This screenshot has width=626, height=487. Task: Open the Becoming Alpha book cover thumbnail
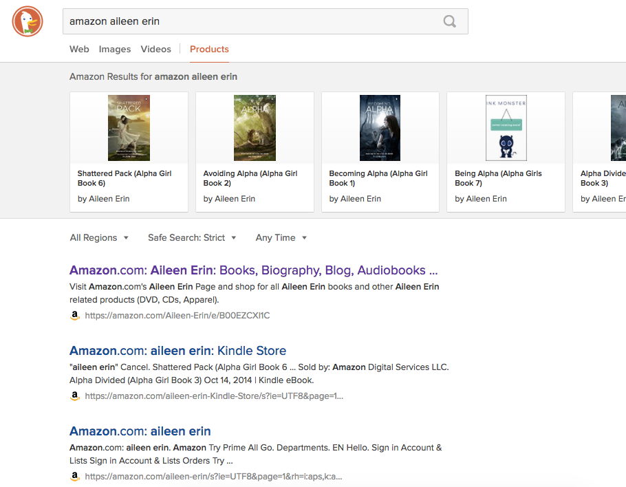pos(380,128)
